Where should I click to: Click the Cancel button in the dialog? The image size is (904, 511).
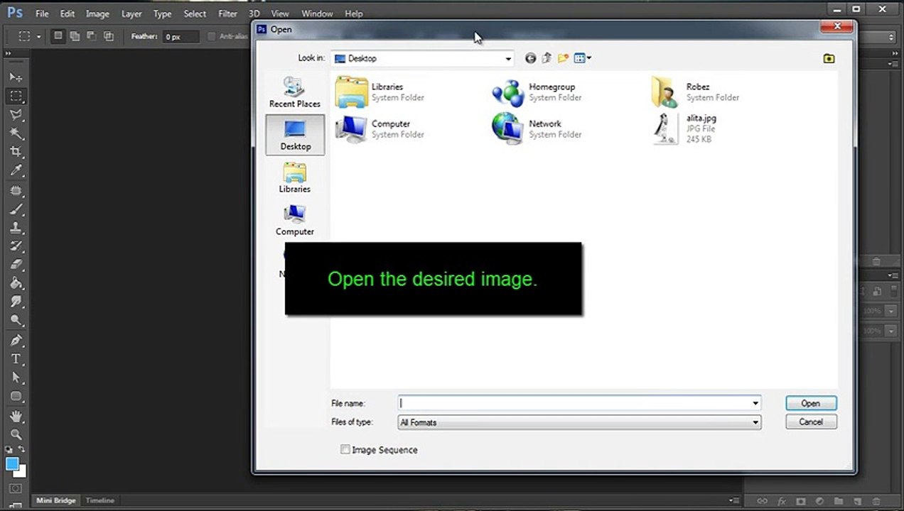811,422
